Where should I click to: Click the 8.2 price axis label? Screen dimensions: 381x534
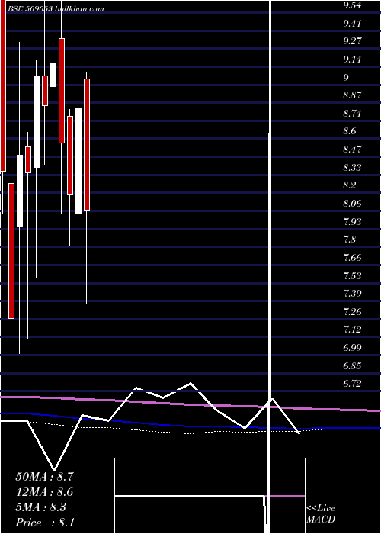[x=350, y=185]
